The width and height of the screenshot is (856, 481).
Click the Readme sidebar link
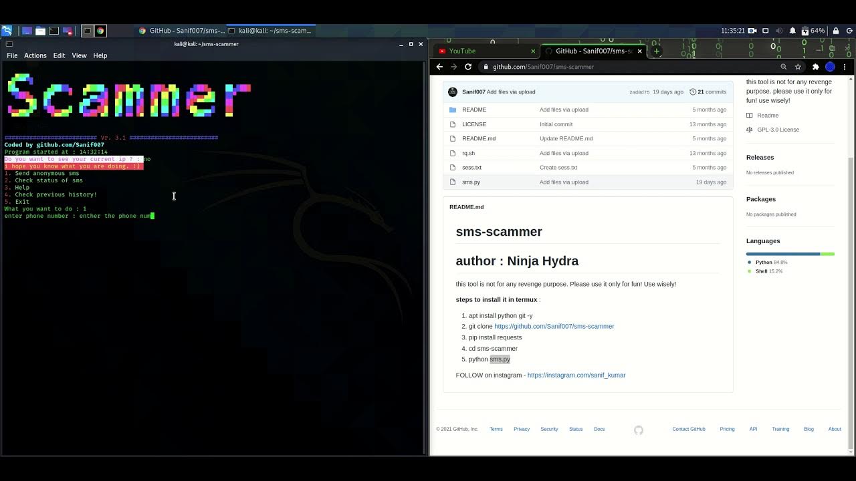click(762, 116)
